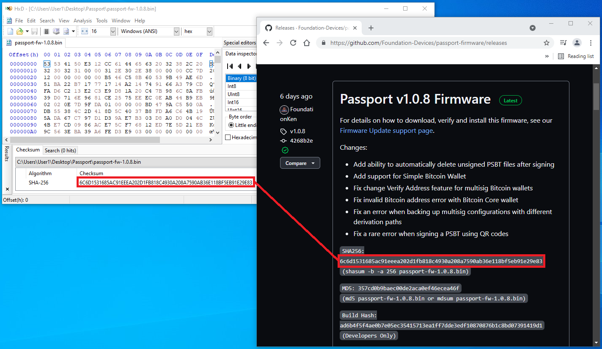
Task: Click the green verified commit checkmark
Action: (285, 150)
